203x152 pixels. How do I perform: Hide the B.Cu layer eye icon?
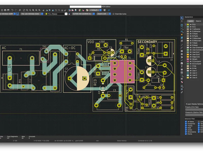[x=191, y=27]
